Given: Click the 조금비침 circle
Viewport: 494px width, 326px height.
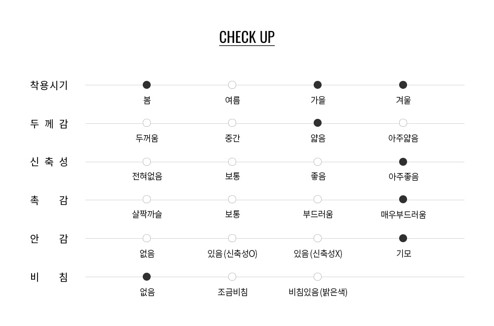Looking at the screenshot, I should click(x=232, y=277).
